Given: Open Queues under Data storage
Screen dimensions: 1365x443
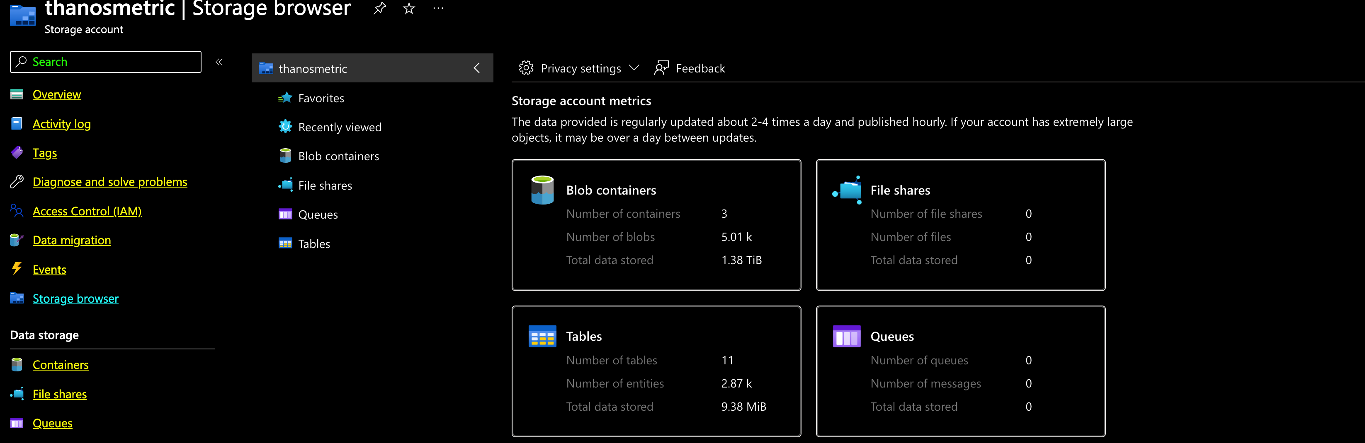Looking at the screenshot, I should pyautogui.click(x=53, y=423).
